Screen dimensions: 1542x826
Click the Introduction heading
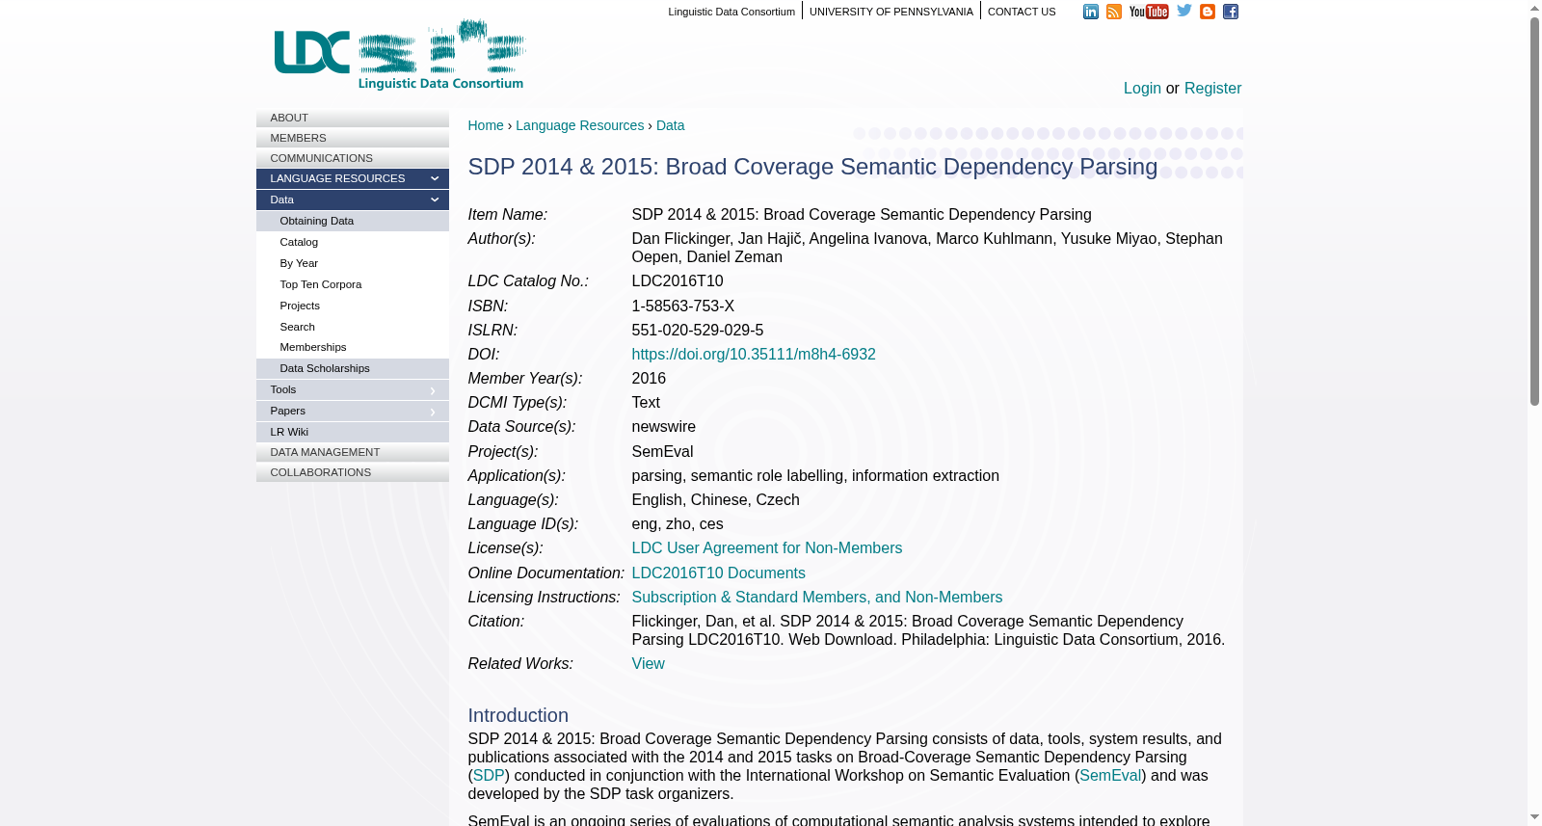[518, 715]
